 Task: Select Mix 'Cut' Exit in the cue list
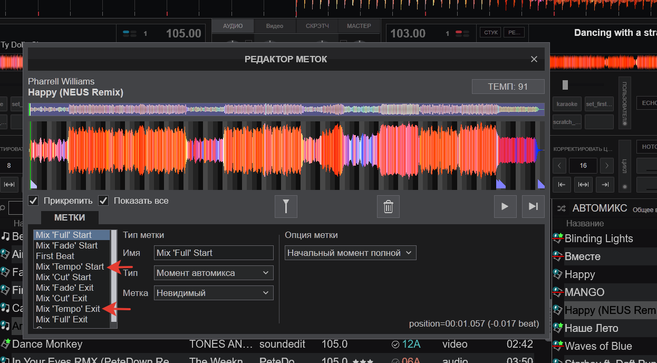[x=72, y=298]
